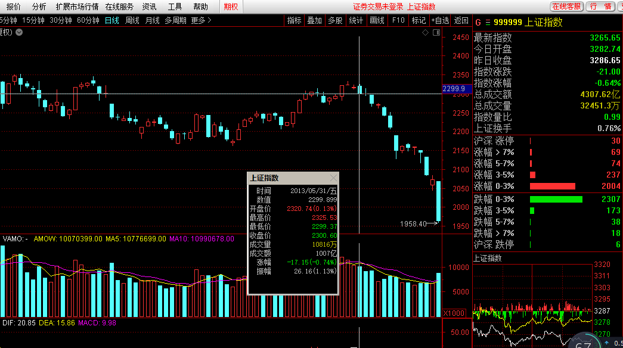
Task: Select the 日线 daily chart period
Action: tap(112, 20)
